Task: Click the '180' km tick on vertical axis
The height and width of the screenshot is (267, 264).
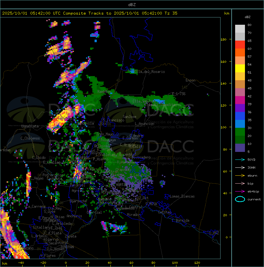Action: click(x=223, y=40)
